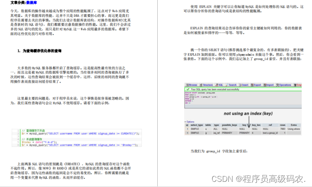Click the Extra column header
This screenshot has height=187, width=312.
click(x=294, y=125)
